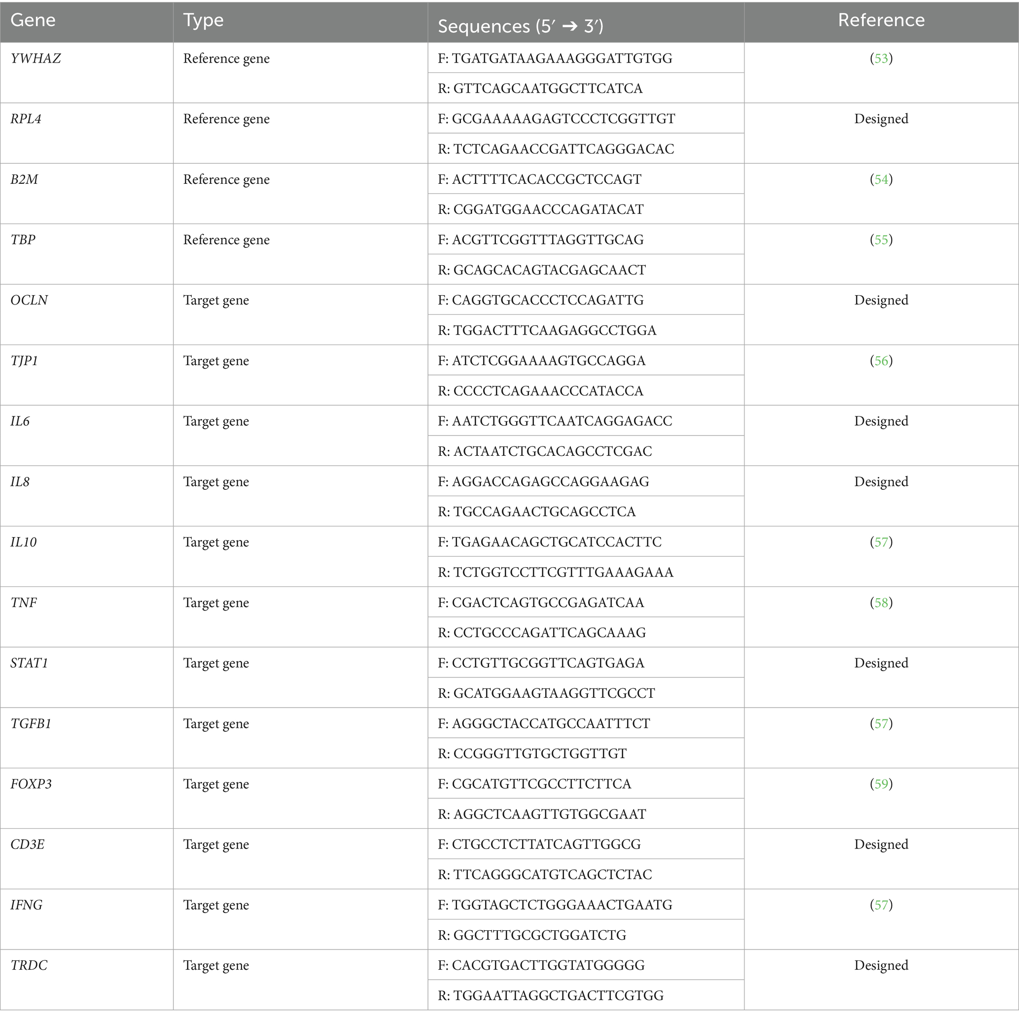Screen dimensions: 1019x1019
Task: Select the RPL4 gene name cell
Action: coord(26,119)
